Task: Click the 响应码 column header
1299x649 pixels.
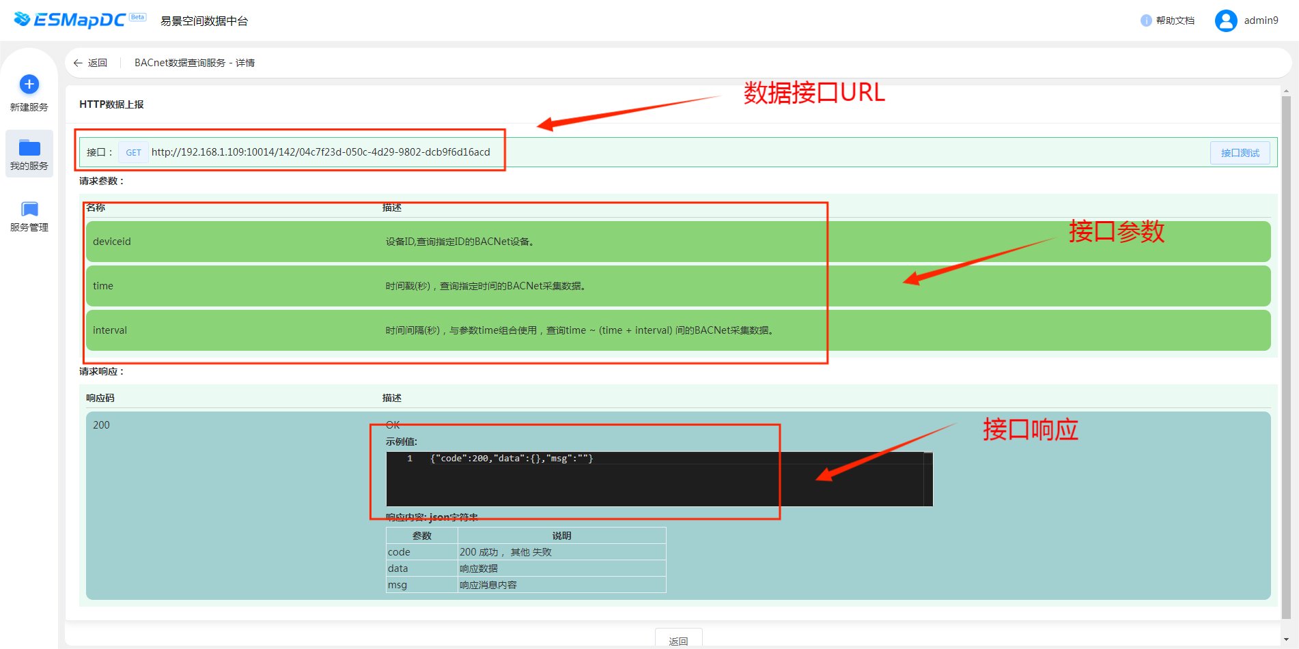Action: click(100, 398)
